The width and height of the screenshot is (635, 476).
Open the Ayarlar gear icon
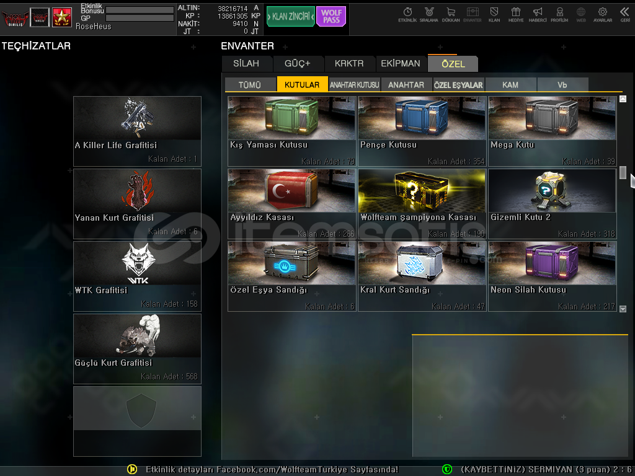point(603,15)
